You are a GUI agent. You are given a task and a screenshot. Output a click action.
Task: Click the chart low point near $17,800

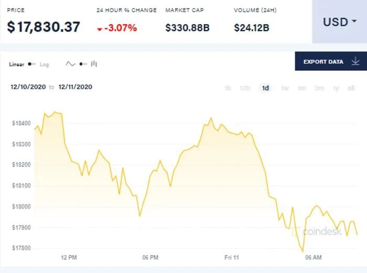303,252
